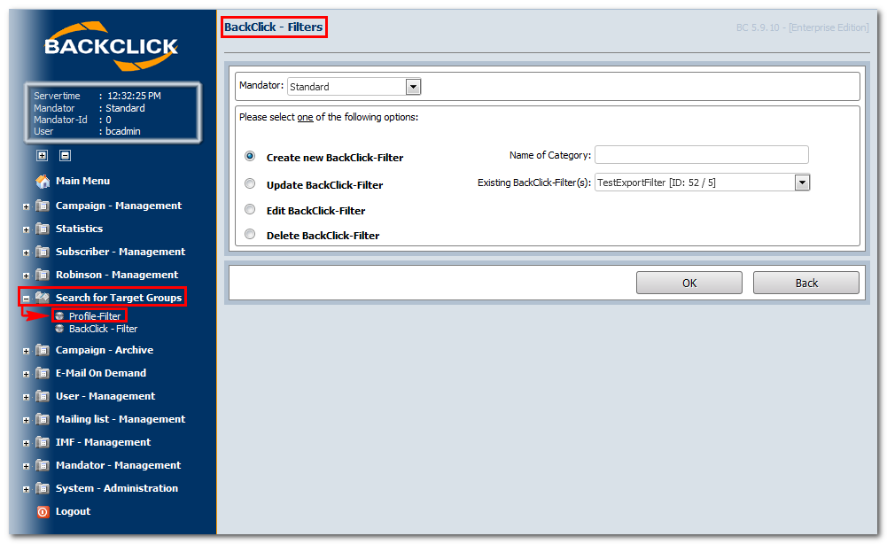This screenshot has width=887, height=544.
Task: Expand the Campaign - Management tree node
Action: coord(26,207)
